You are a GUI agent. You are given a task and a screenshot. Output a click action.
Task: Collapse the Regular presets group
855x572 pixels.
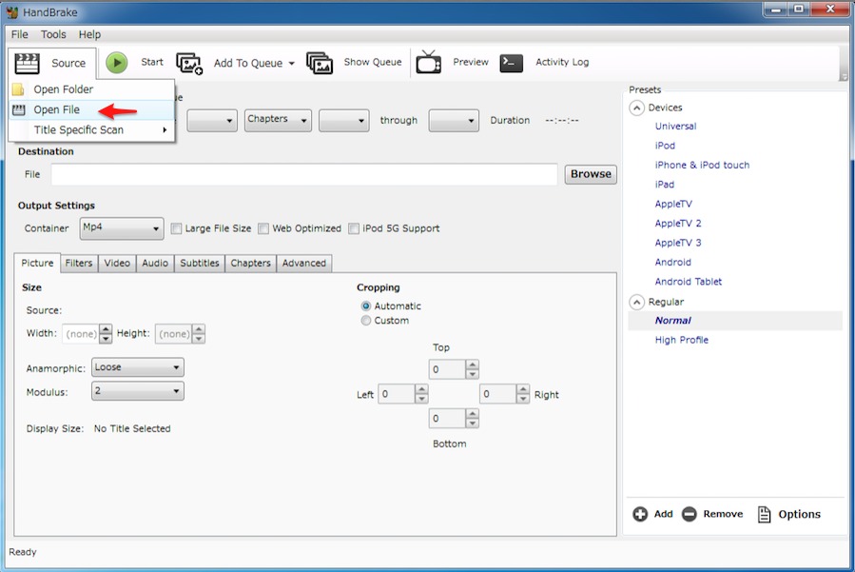636,302
